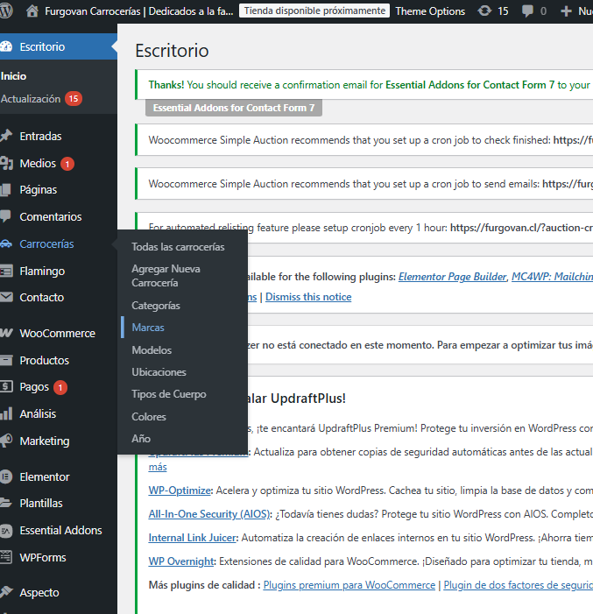Click the Pagos notification badge 1
Screen dimensions: 593x614
60,387
